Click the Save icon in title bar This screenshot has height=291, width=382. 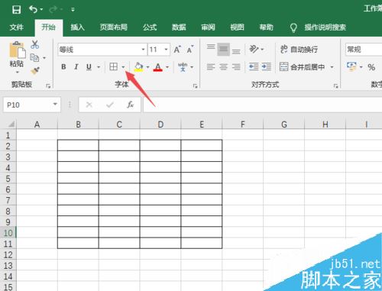[16, 10]
